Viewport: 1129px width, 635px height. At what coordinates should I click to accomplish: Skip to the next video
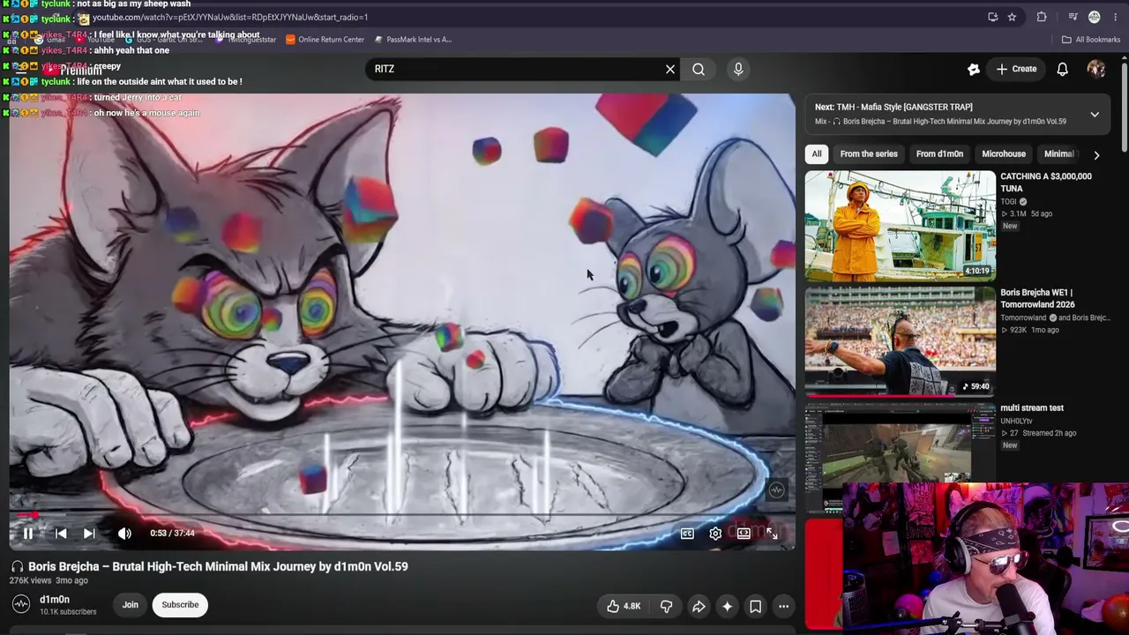(89, 533)
